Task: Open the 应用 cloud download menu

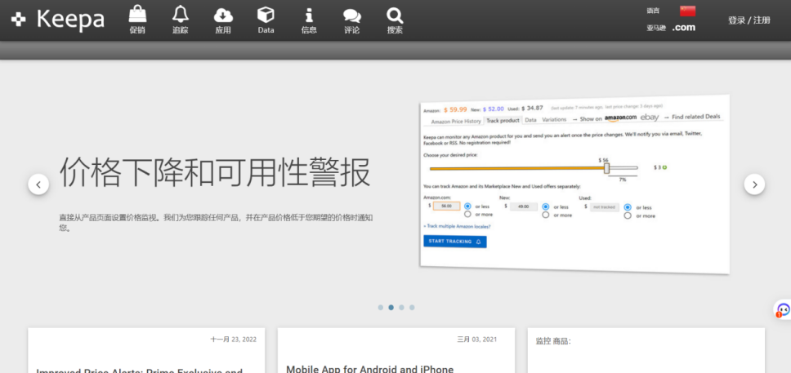Action: coord(223,20)
